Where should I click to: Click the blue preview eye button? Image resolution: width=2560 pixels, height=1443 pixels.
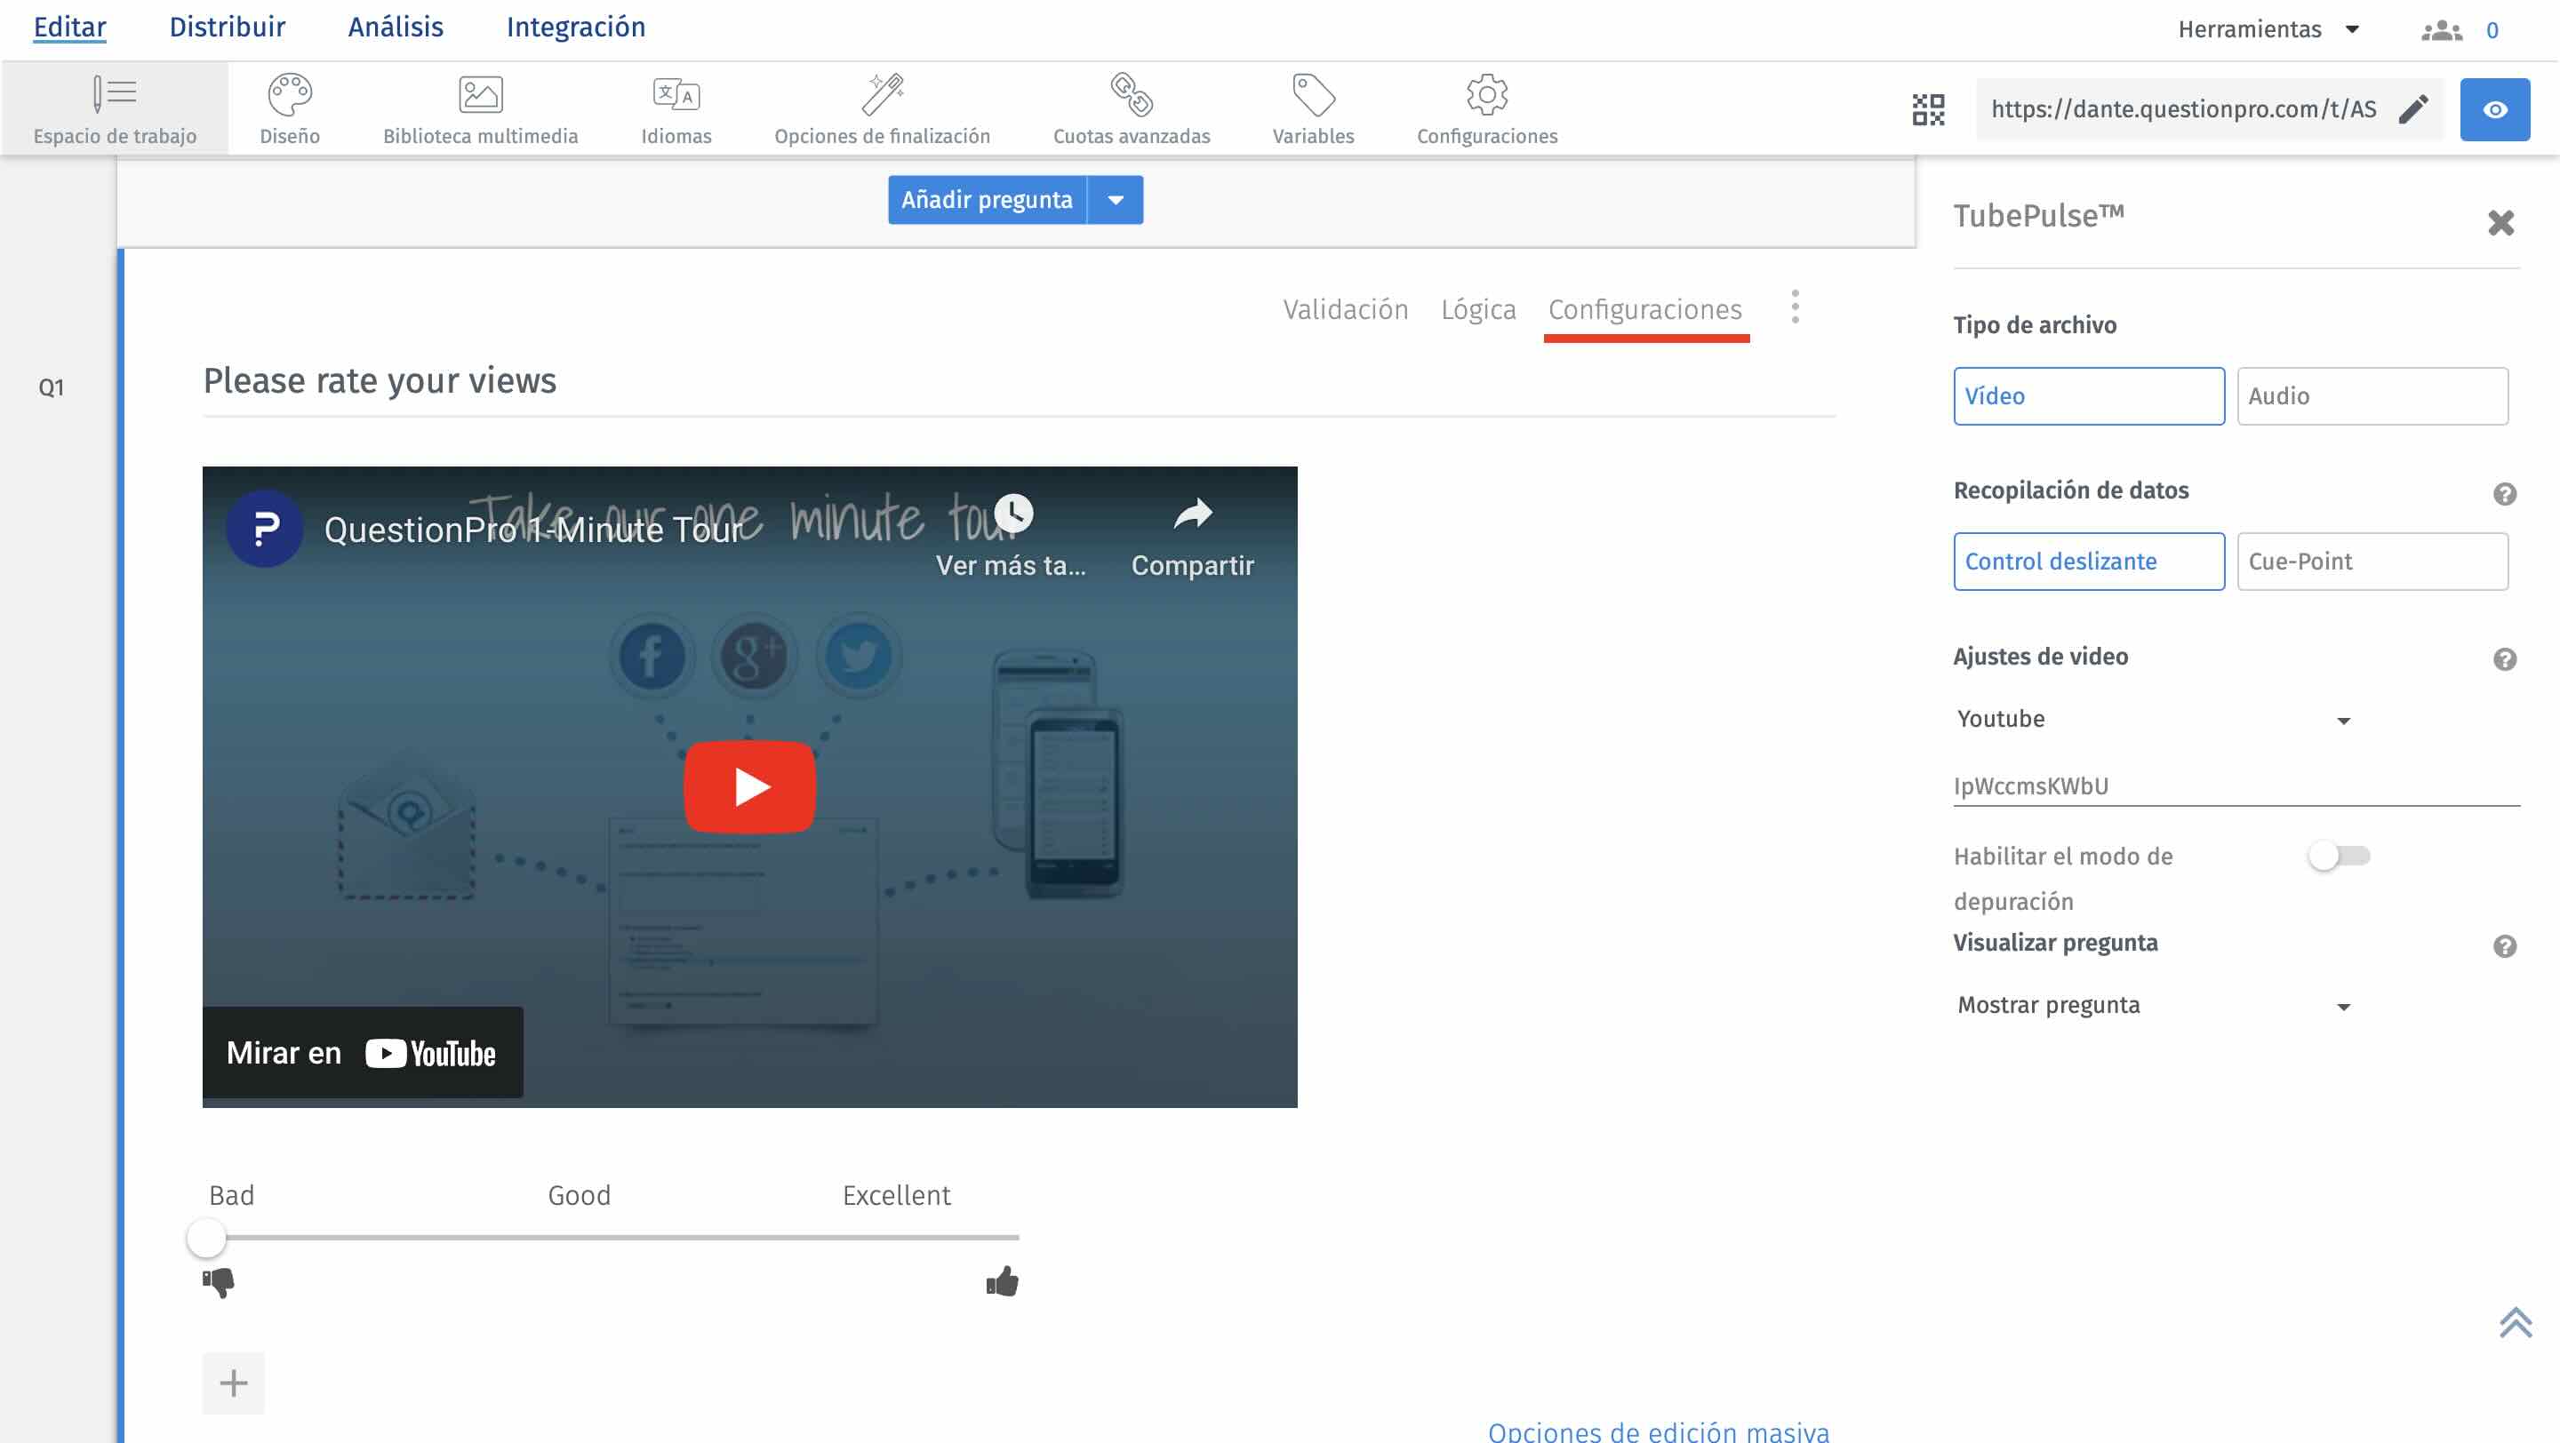[x=2494, y=109]
